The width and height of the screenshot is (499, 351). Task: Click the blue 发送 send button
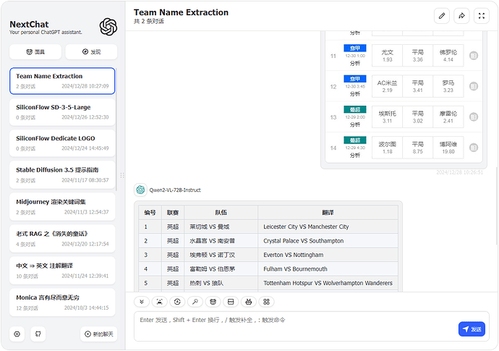[x=472, y=329]
